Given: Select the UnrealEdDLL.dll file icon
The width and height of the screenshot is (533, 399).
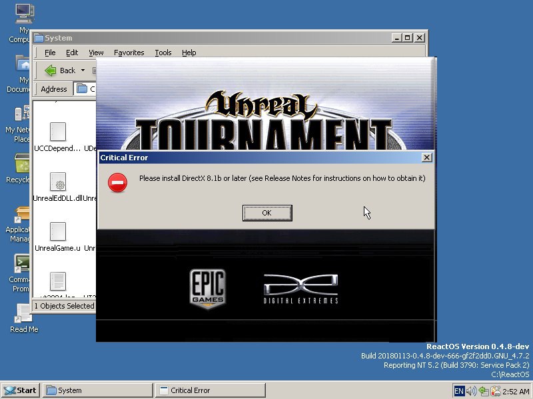Looking at the screenshot, I should click(x=58, y=182).
